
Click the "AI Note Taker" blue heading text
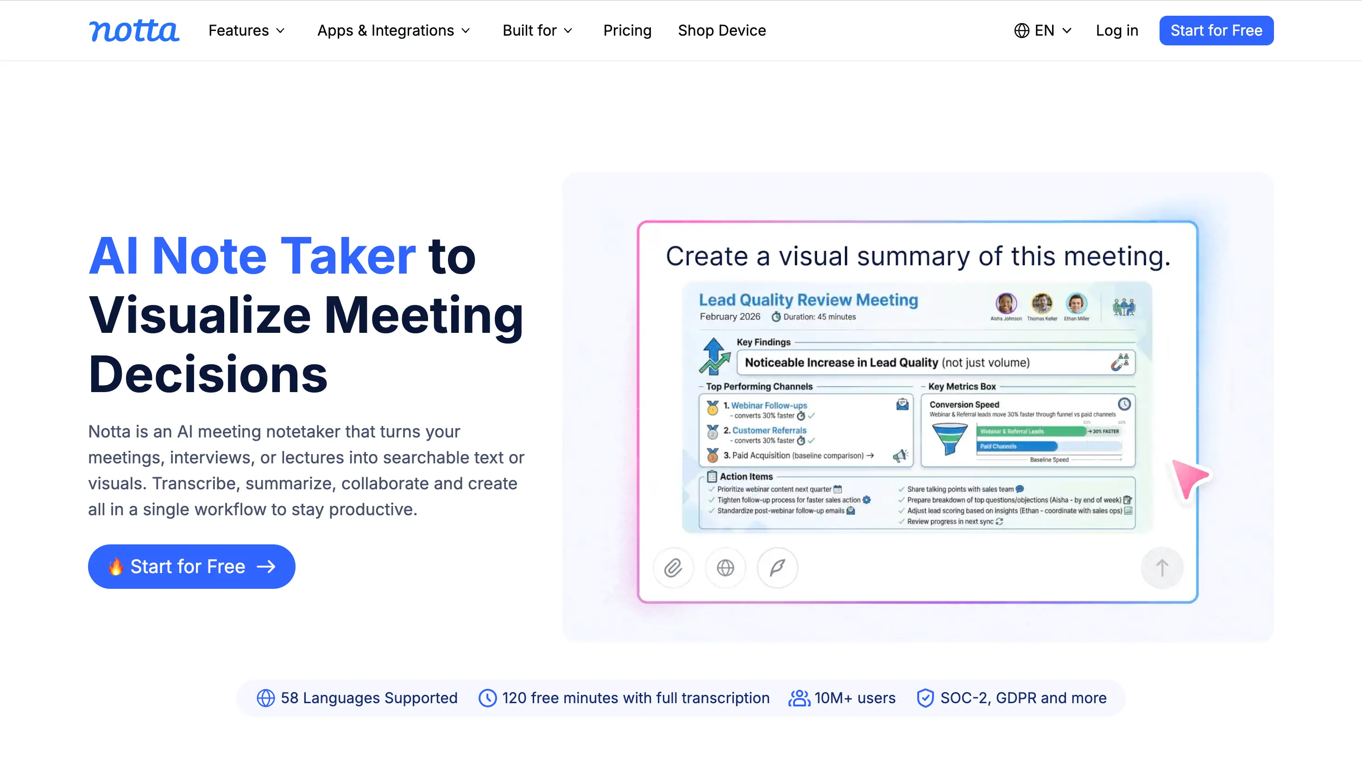[252, 256]
